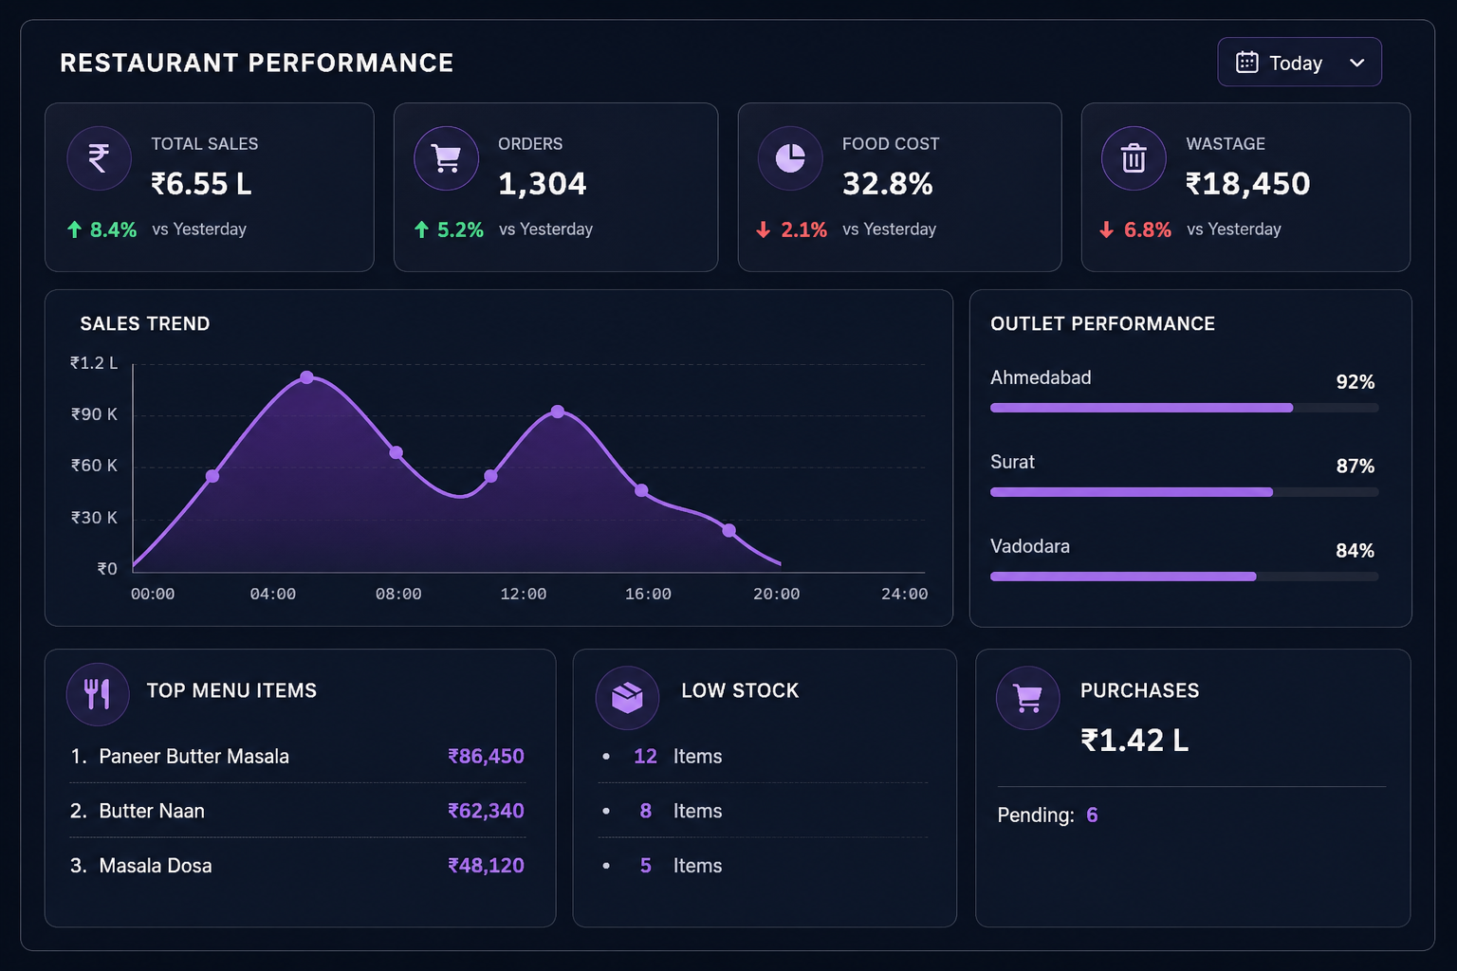The image size is (1457, 971).
Task: Open the 8 Items low stock row
Action: pyautogui.click(x=763, y=811)
